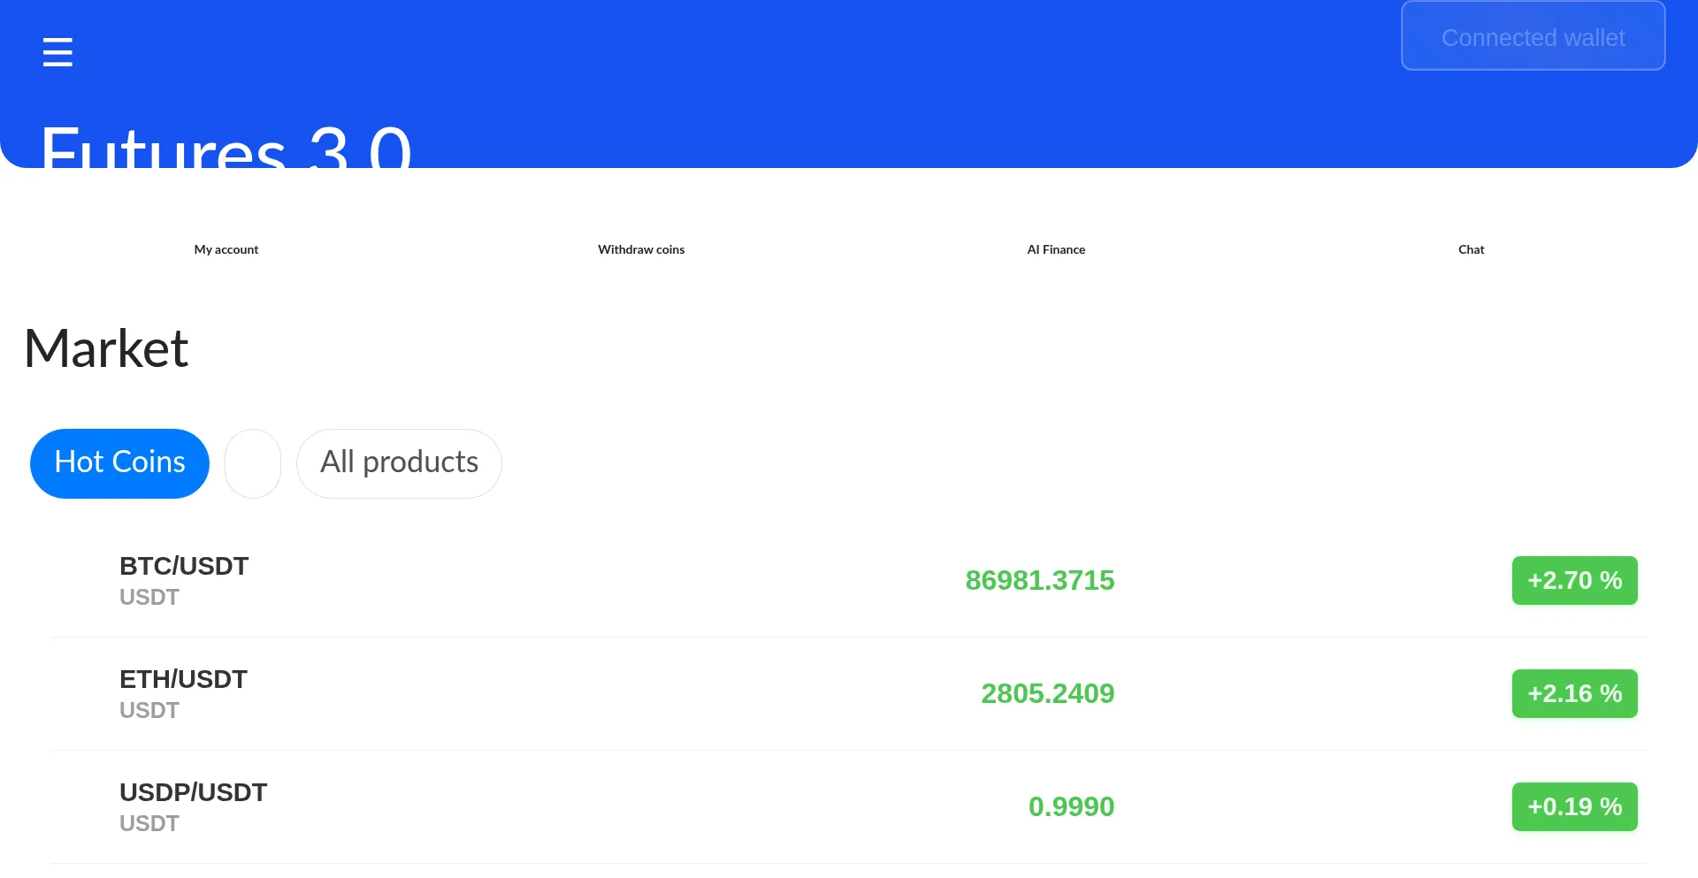Open the Chat shortcut
The height and width of the screenshot is (878, 1698).
pyautogui.click(x=1471, y=249)
